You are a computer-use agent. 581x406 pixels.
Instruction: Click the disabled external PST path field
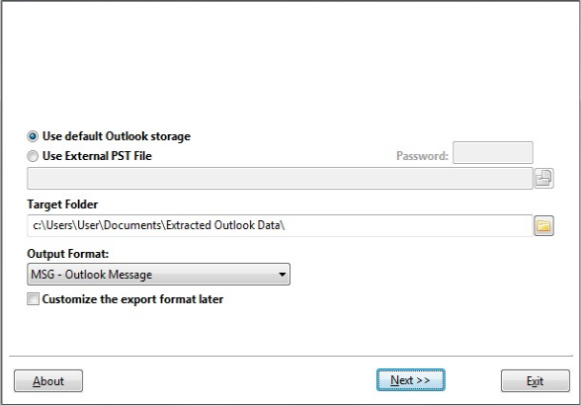[x=280, y=178]
